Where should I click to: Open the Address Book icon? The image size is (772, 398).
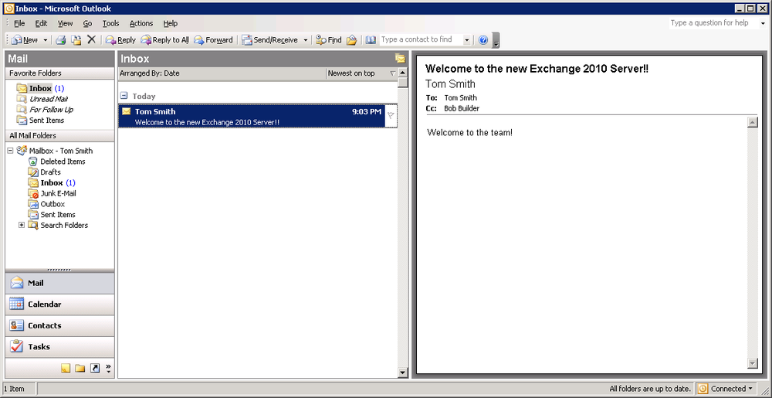[371, 40]
